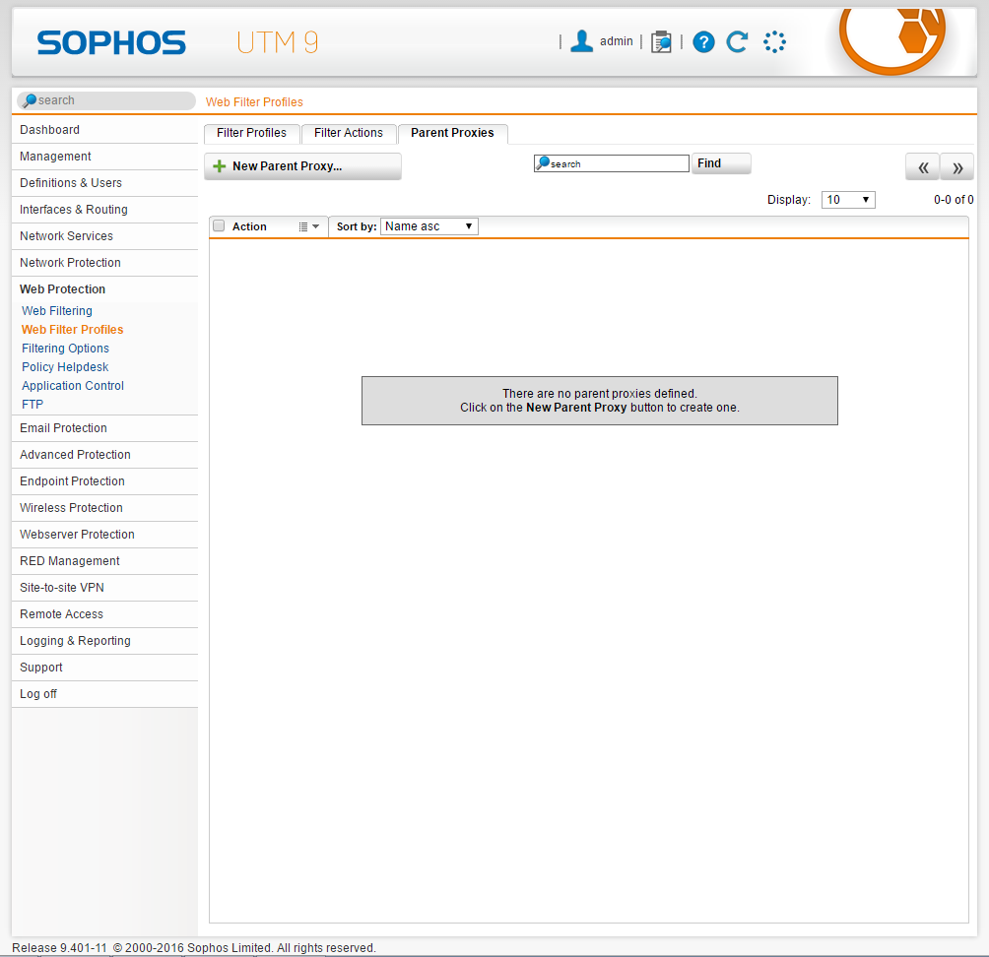Image resolution: width=989 pixels, height=957 pixels.
Task: Open the Support menu
Action: tap(104, 667)
